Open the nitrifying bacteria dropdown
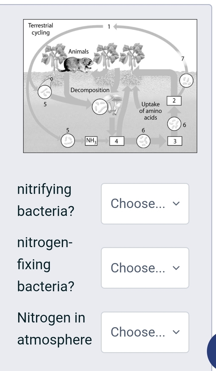216x371 pixels. coord(145,203)
